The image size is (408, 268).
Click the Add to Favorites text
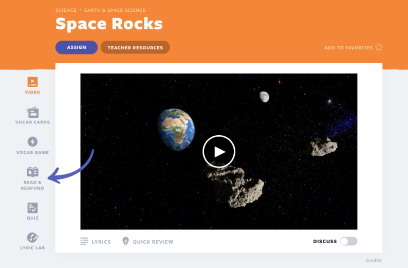click(349, 48)
